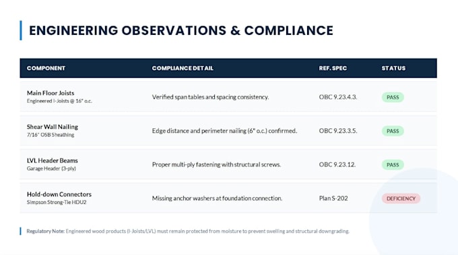Click the PASS badge for Main Floor Joists
The width and height of the screenshot is (458, 255).
(x=393, y=97)
